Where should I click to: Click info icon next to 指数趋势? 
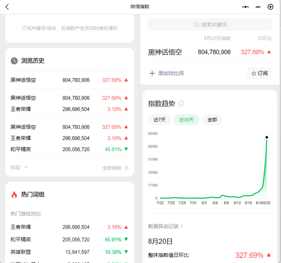[x=181, y=104]
